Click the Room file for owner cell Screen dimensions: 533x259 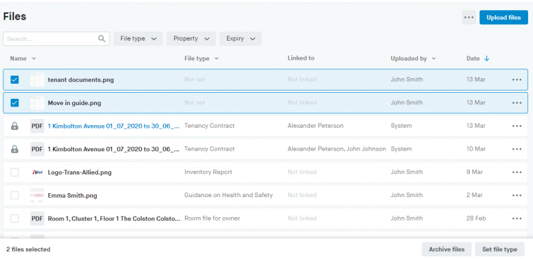[x=212, y=218]
